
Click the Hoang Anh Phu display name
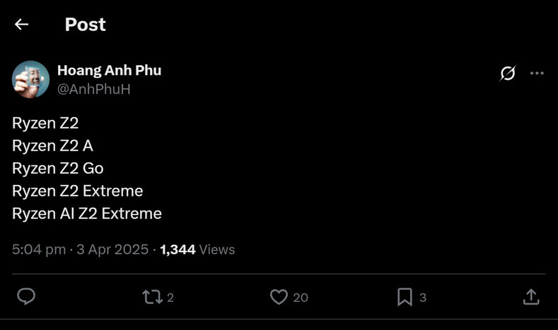[109, 71]
